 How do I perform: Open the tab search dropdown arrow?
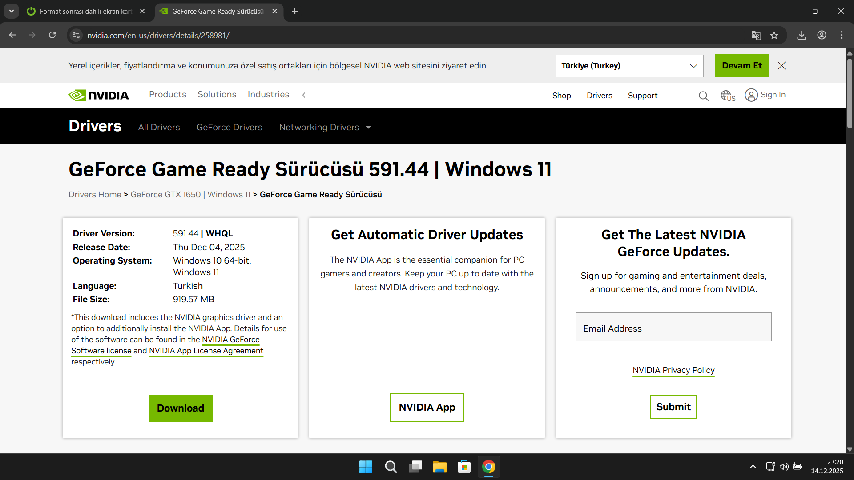click(12, 11)
